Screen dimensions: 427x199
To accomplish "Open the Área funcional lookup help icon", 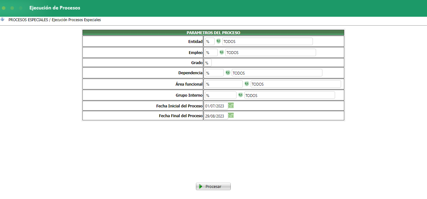I will coord(247,84).
